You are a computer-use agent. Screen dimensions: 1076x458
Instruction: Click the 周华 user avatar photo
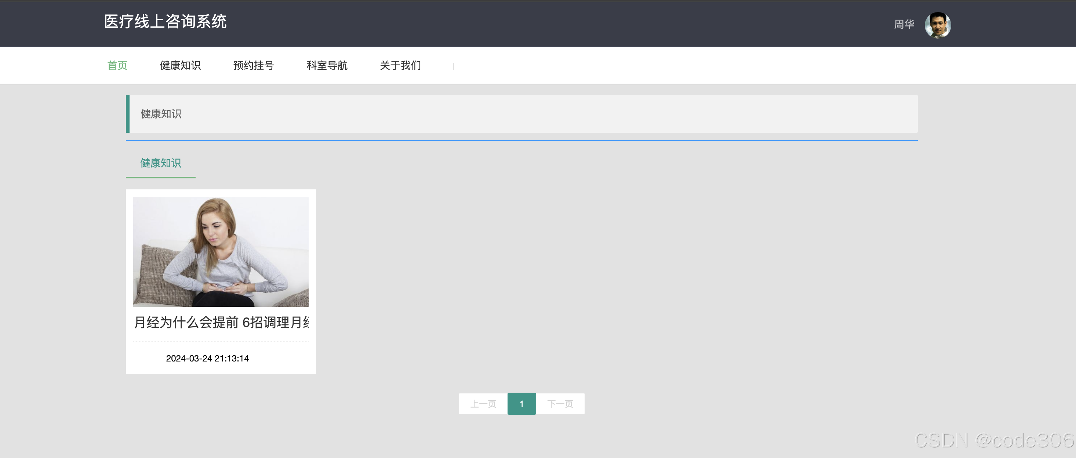[x=937, y=25]
